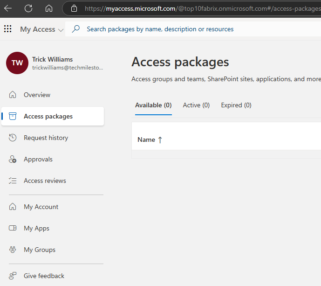
Task: Click the TW profile avatar
Action: point(17,63)
